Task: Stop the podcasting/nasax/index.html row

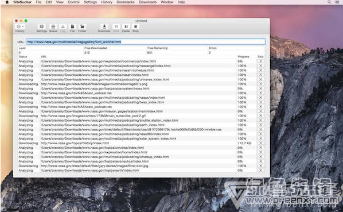Action: click(x=260, y=98)
